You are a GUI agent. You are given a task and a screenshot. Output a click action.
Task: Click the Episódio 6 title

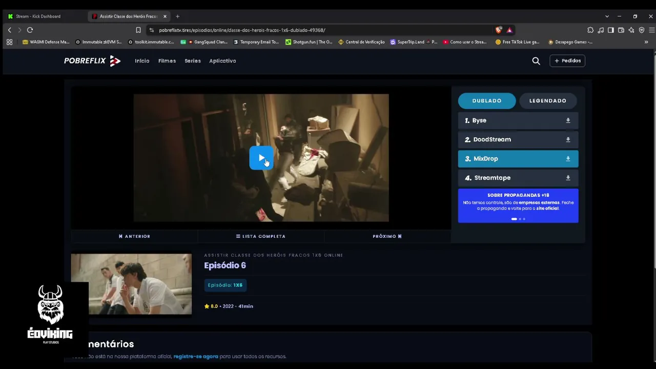pos(225,265)
